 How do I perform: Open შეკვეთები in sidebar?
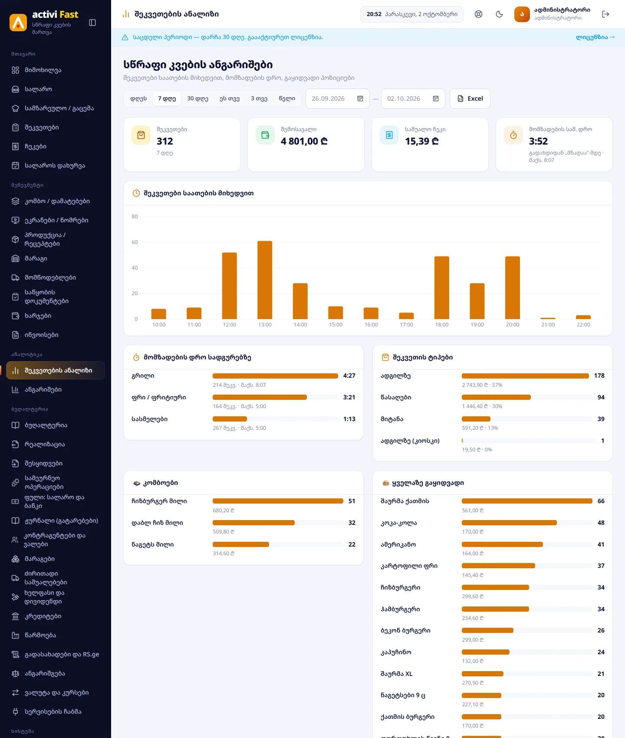(56, 128)
